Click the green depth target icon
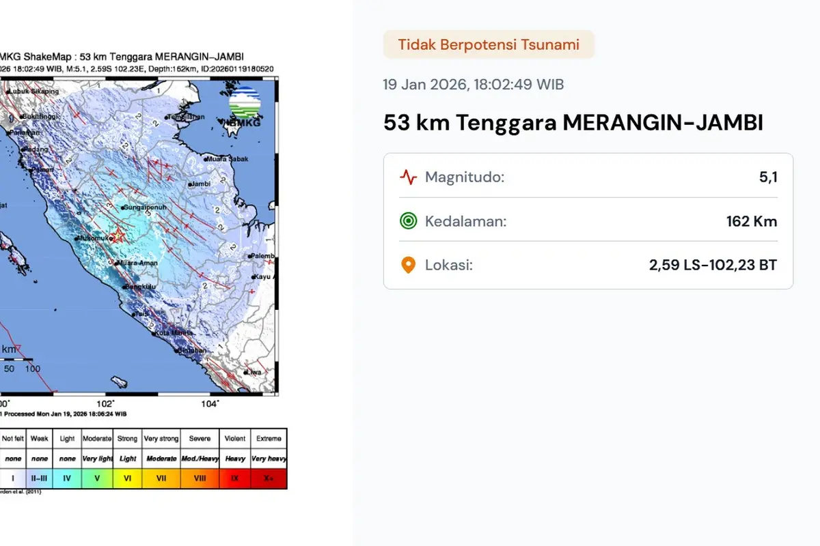 [408, 221]
